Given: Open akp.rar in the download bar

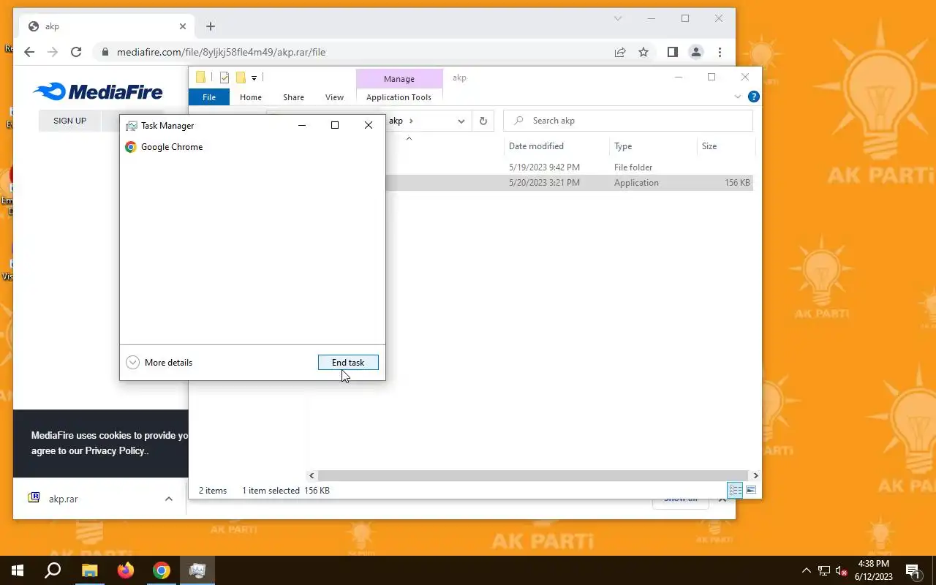Looking at the screenshot, I should coord(64,499).
